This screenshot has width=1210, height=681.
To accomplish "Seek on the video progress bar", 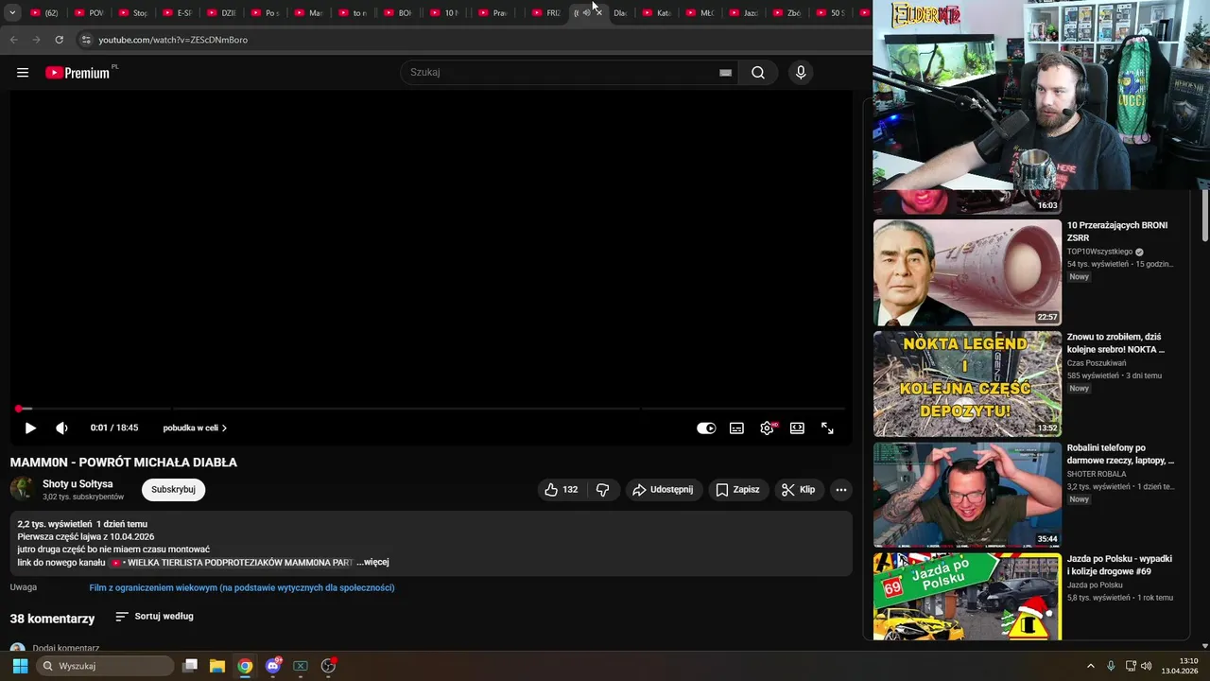I will point(431,409).
